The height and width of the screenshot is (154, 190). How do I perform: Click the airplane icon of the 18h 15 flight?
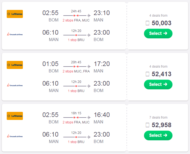click(89, 118)
